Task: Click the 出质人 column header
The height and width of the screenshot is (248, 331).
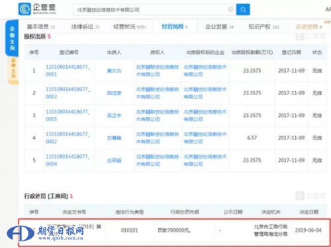Action: click(114, 52)
